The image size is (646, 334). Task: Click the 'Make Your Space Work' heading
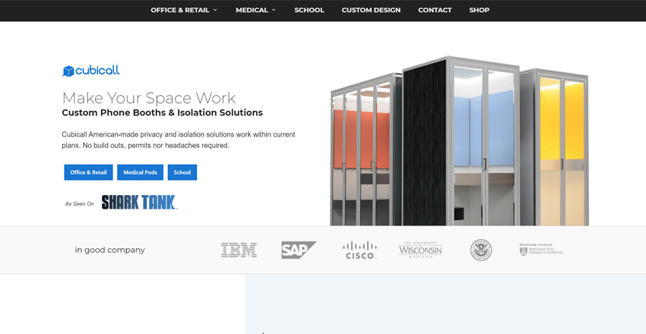click(x=149, y=98)
